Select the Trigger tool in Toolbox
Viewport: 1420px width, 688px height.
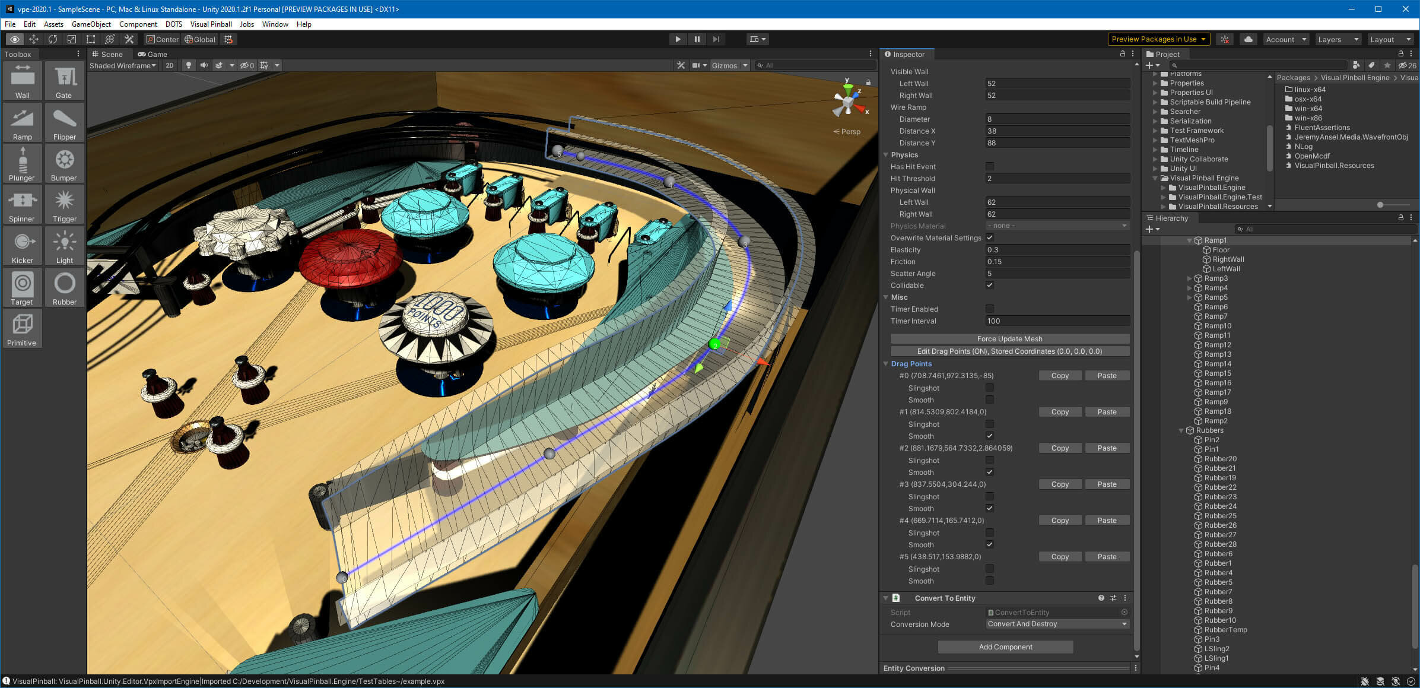[x=64, y=204]
